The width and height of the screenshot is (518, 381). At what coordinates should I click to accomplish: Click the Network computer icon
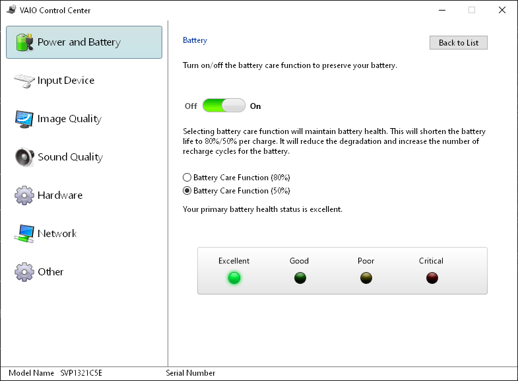tap(24, 234)
